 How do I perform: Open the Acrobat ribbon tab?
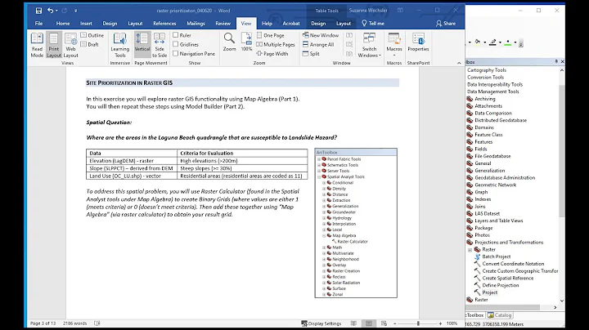[291, 23]
